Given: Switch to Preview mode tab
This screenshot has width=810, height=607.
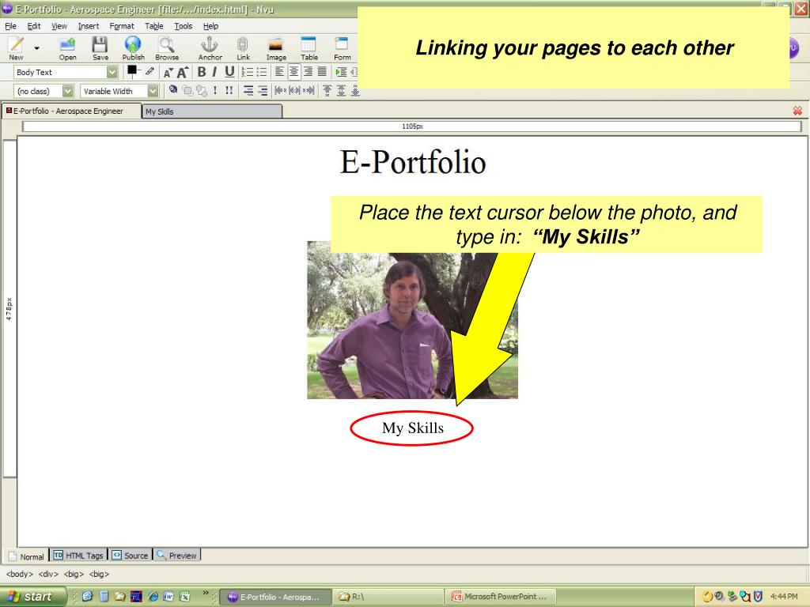Looking at the screenshot, I should point(176,556).
